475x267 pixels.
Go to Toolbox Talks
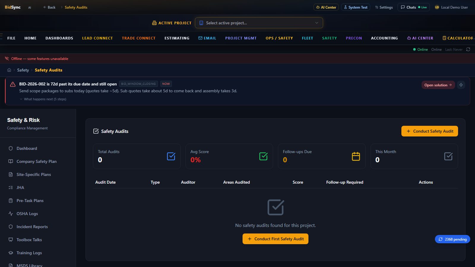point(38,240)
